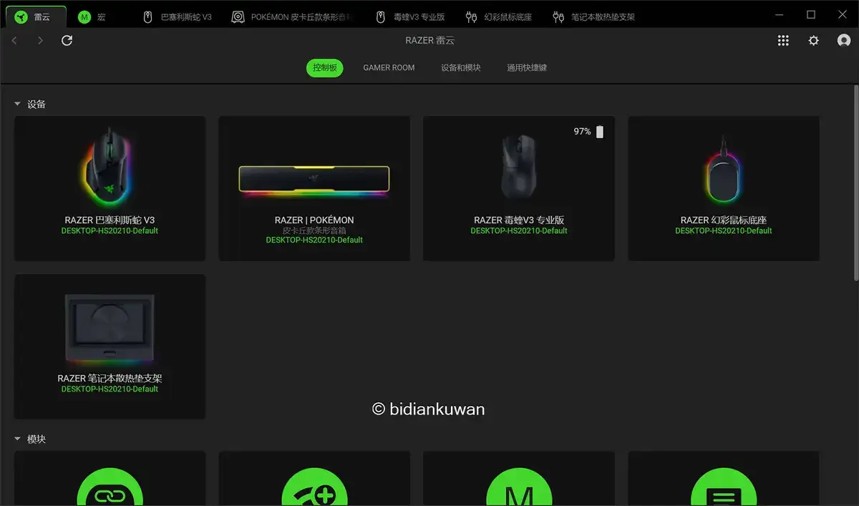Collapse the 模块 section
The image size is (859, 506).
coord(17,439)
